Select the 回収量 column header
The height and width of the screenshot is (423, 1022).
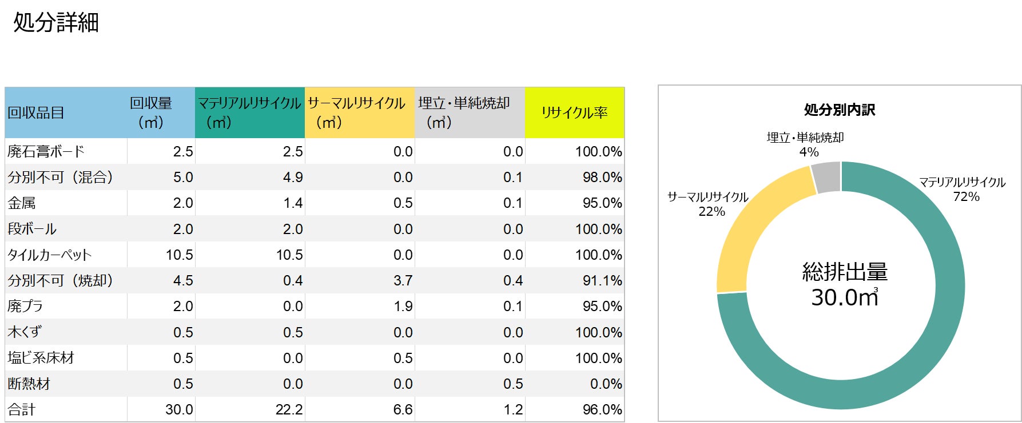[x=151, y=112]
